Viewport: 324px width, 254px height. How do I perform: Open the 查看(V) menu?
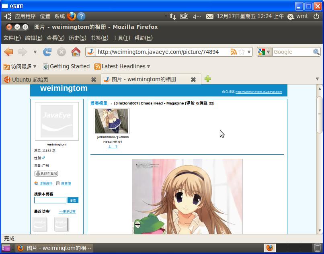[x=55, y=38]
